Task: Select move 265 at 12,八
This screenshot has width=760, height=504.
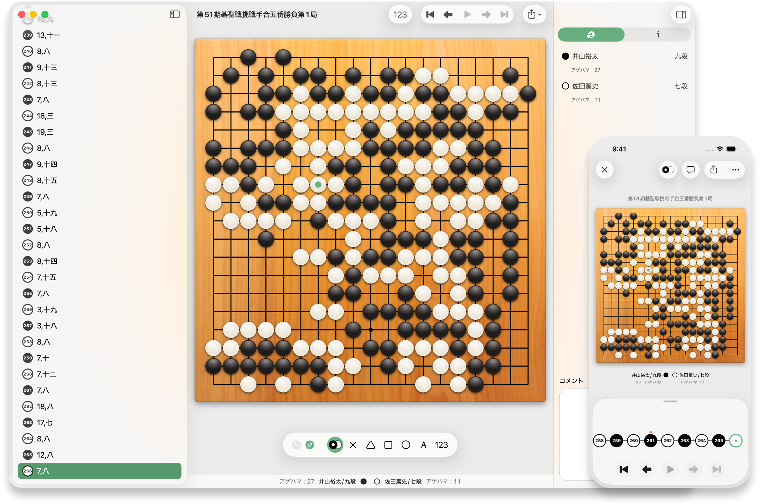Action: 100,455
